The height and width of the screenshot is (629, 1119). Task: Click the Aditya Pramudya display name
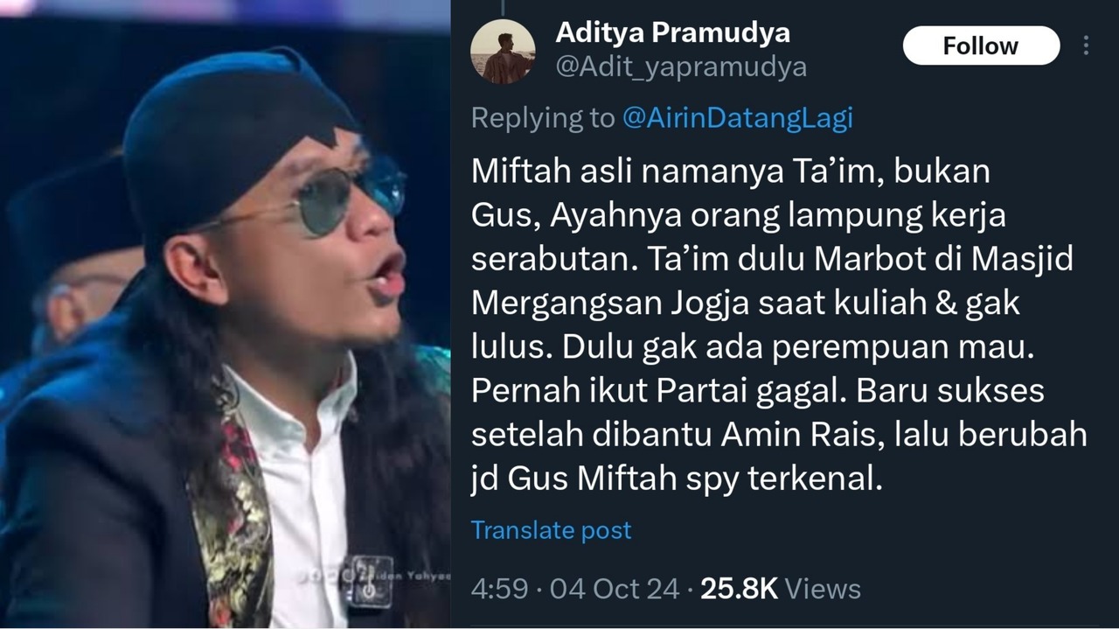672,33
